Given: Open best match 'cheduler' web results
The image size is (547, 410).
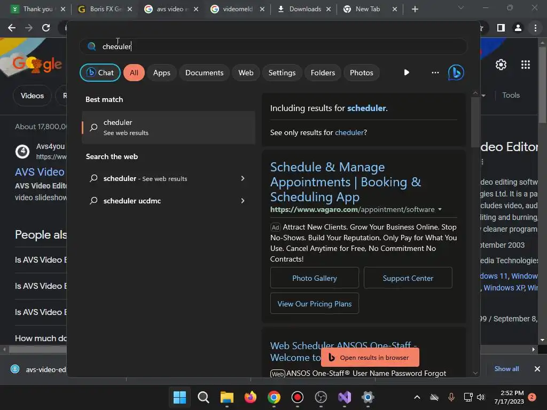Looking at the screenshot, I should click(168, 127).
